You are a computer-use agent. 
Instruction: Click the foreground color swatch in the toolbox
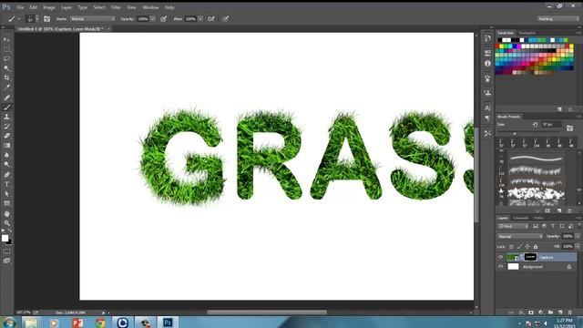5,238
